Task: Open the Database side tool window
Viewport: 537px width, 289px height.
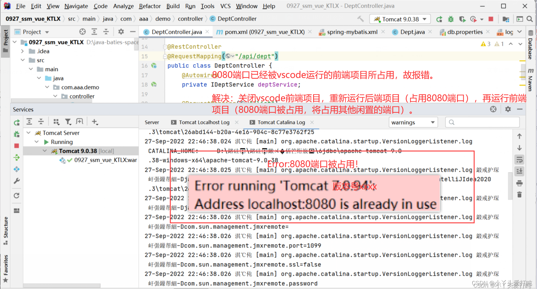Action: [x=531, y=45]
